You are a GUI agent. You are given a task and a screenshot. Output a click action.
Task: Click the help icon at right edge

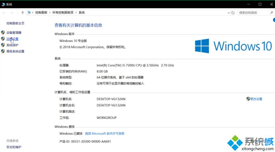274,20
